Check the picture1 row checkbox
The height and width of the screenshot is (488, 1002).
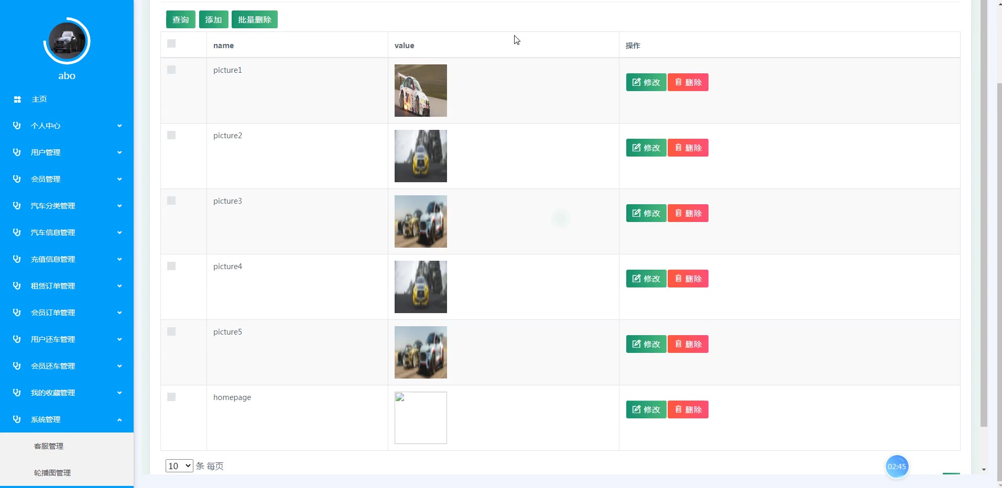171,70
